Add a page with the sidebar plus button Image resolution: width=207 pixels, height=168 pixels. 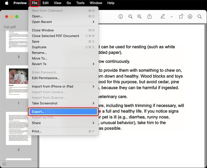tap(4, 164)
